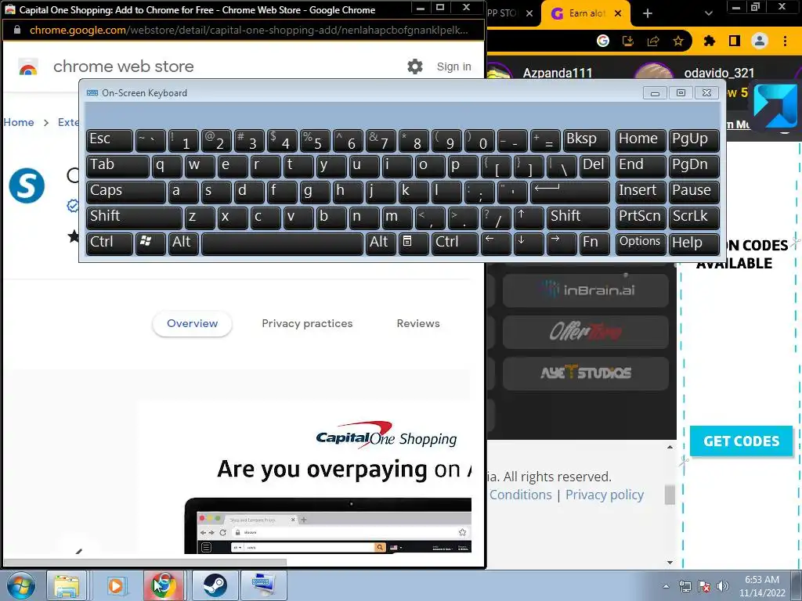Tap the Tab key on keyboard
Viewport: 802px width, 601px height.
[117, 166]
